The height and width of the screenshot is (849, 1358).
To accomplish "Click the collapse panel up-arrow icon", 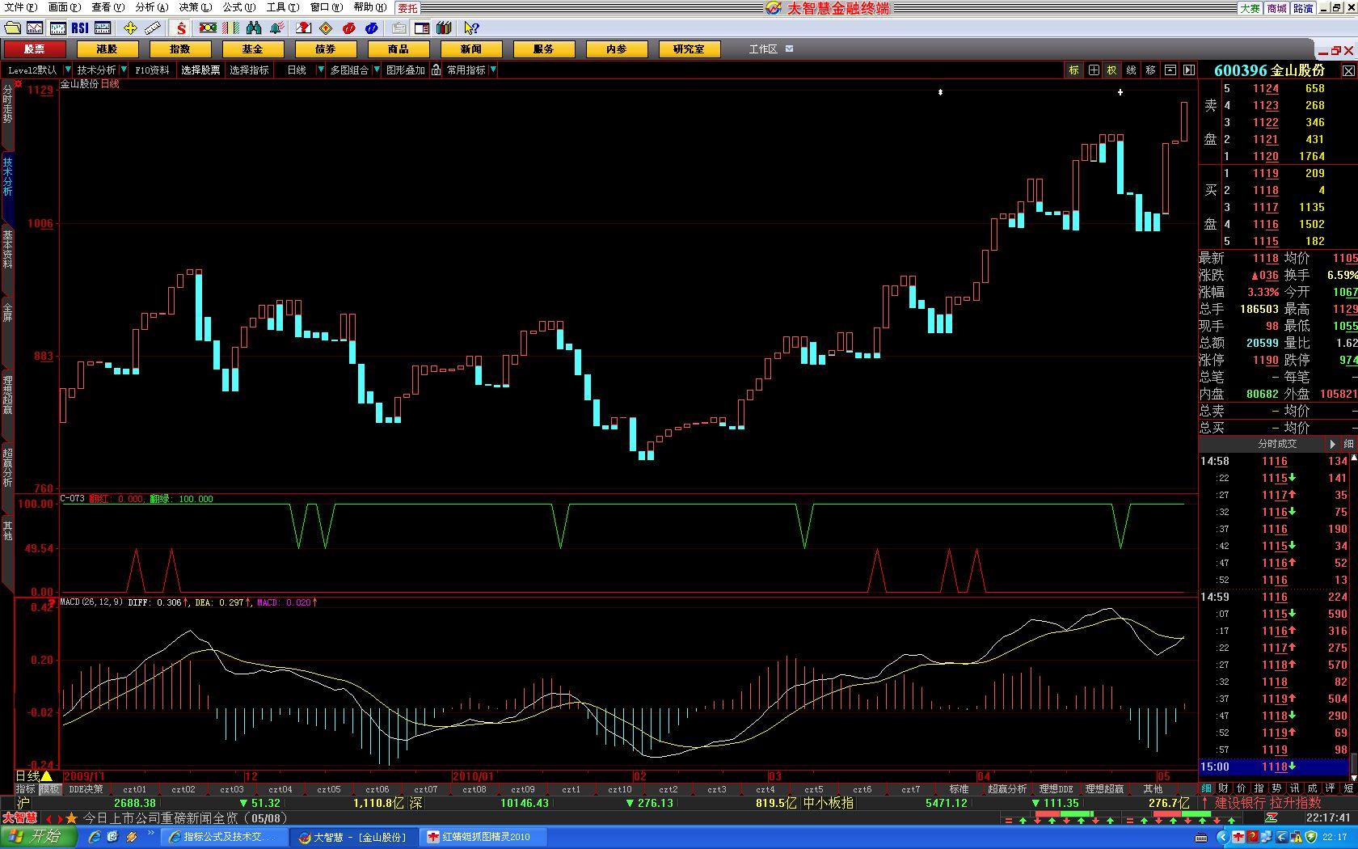I will 1170,70.
